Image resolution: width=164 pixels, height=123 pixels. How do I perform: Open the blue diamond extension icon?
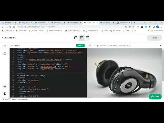point(146,27)
